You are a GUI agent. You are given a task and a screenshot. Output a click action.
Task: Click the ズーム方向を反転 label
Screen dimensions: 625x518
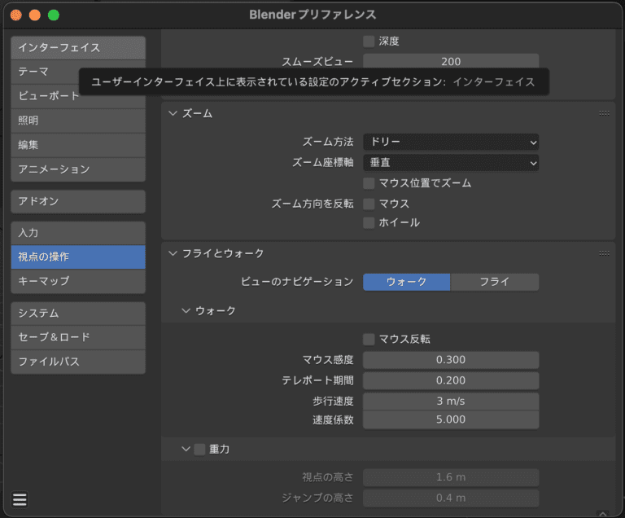(x=312, y=204)
